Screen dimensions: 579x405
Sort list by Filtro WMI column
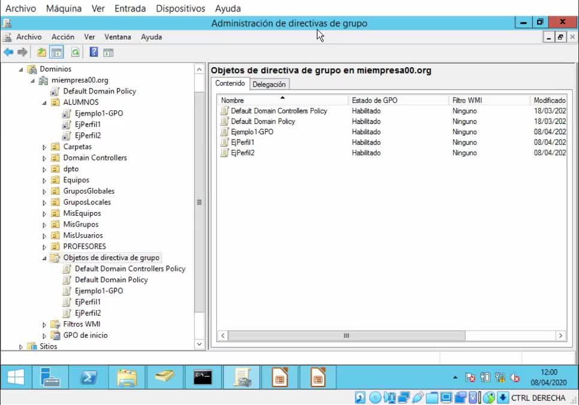[489, 100]
